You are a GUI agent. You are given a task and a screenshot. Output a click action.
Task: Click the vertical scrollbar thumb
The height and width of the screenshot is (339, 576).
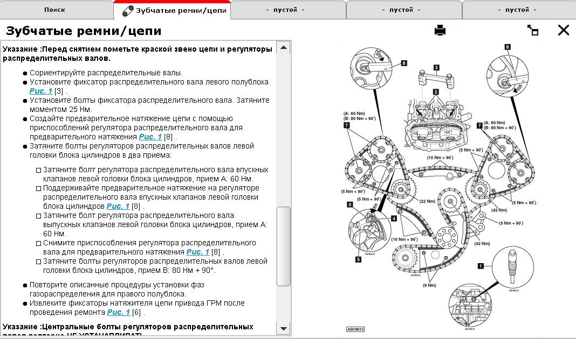point(284,246)
